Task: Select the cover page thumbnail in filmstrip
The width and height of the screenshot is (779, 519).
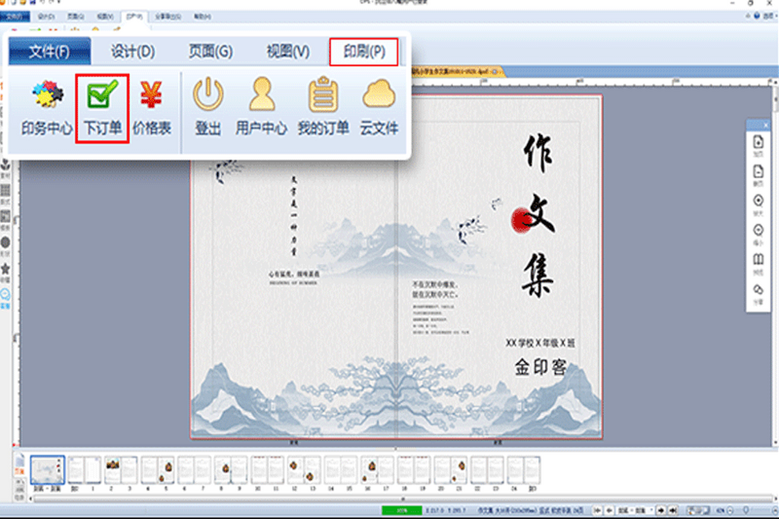Action: (48, 470)
